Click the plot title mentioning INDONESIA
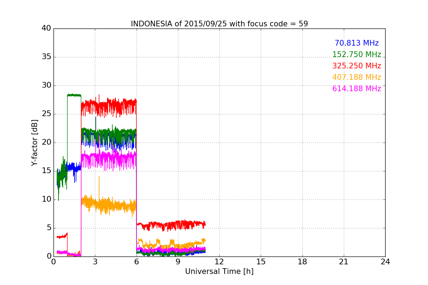This screenshot has height=285, width=428. [x=219, y=24]
